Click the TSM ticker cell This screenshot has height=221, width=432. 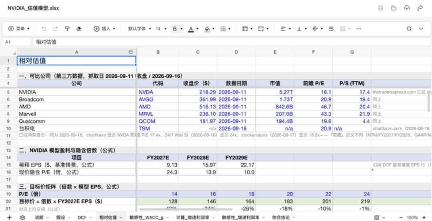click(x=158, y=129)
